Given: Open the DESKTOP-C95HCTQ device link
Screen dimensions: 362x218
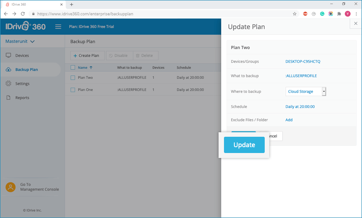Looking at the screenshot, I should point(303,61).
